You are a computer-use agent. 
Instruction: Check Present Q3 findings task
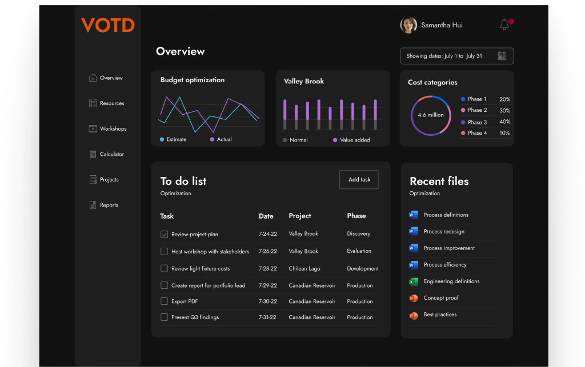(164, 317)
